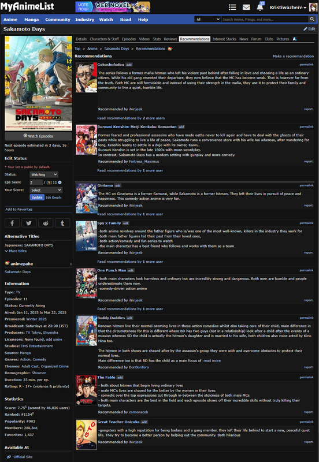The width and height of the screenshot is (319, 462).
Task: Expand More titles
Action: point(16,251)
